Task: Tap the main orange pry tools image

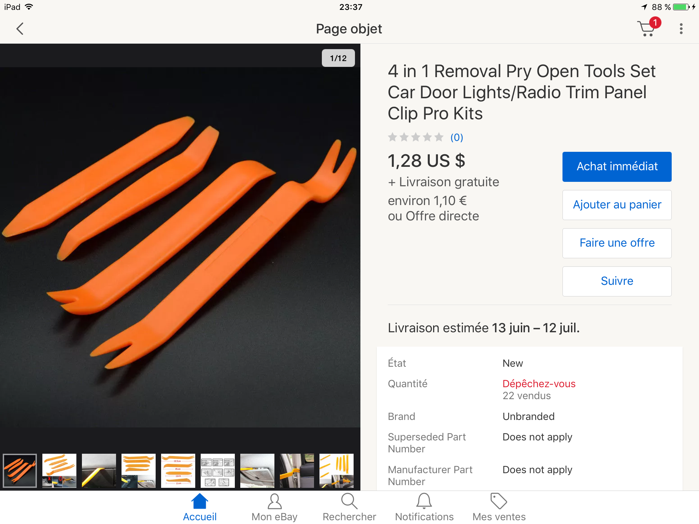Action: [180, 247]
